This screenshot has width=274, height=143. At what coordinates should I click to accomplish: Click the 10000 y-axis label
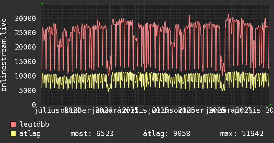tap(25, 76)
